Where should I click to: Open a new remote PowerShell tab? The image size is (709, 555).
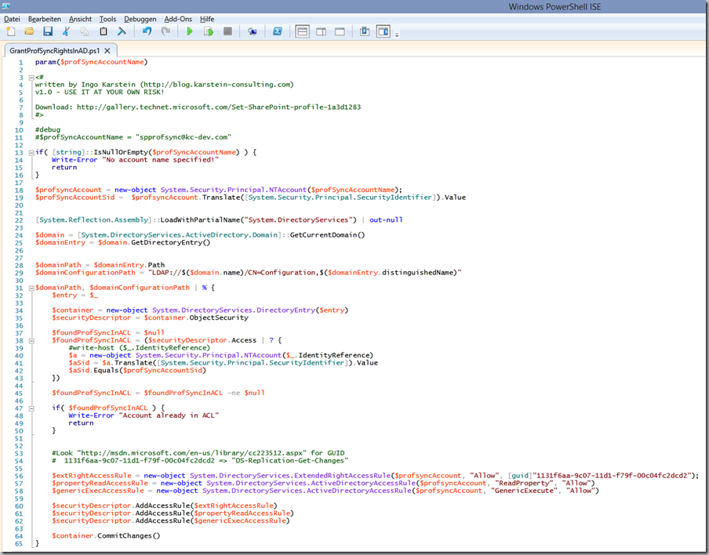point(253,31)
